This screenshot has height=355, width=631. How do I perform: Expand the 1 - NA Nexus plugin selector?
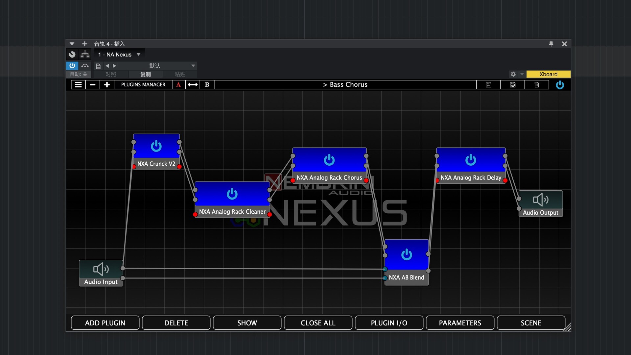119,55
